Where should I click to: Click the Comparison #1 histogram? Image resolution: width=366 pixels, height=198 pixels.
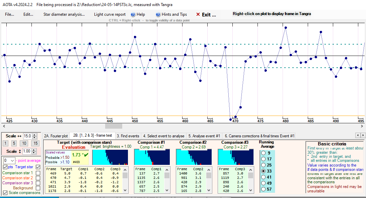tap(152, 157)
